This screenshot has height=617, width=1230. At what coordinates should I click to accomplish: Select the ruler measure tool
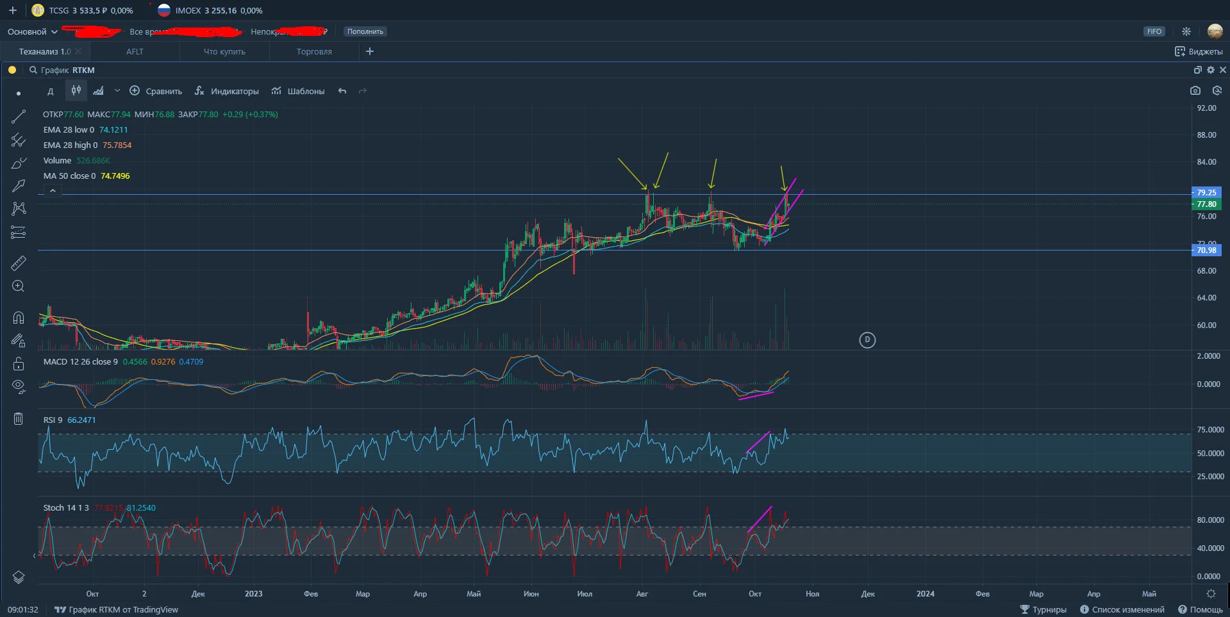[x=19, y=263]
